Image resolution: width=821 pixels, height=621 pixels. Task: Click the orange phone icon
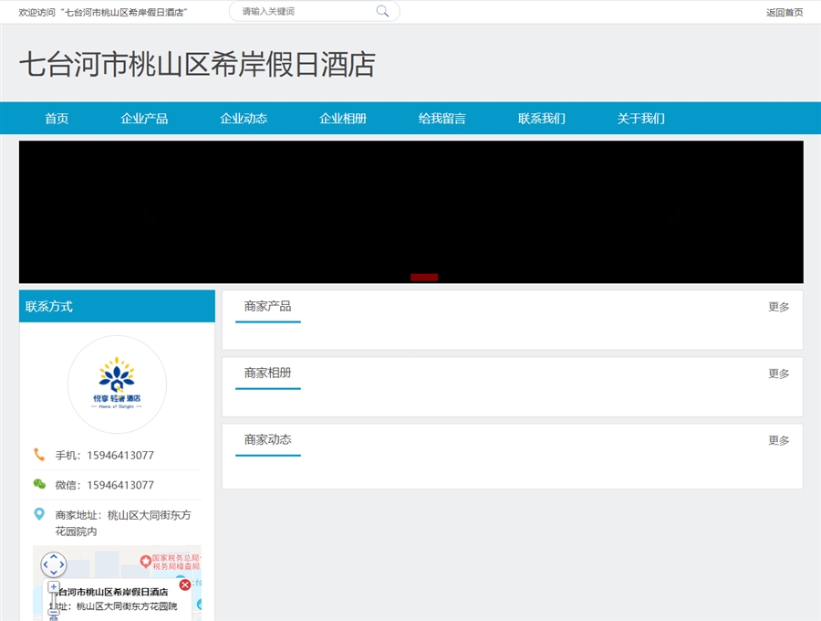point(39,455)
